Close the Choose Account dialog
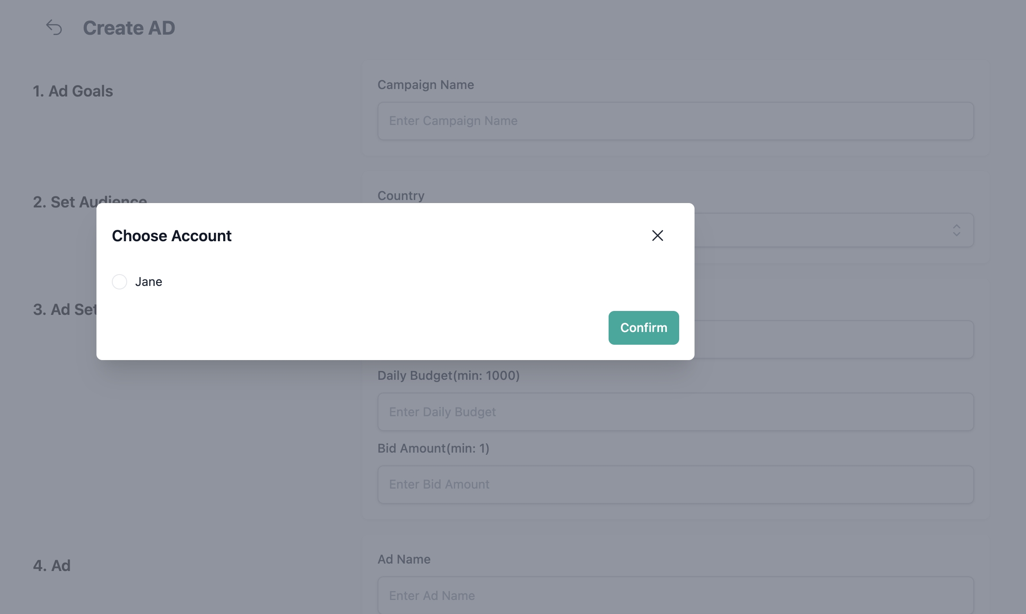Image resolution: width=1026 pixels, height=614 pixels. [x=657, y=236]
